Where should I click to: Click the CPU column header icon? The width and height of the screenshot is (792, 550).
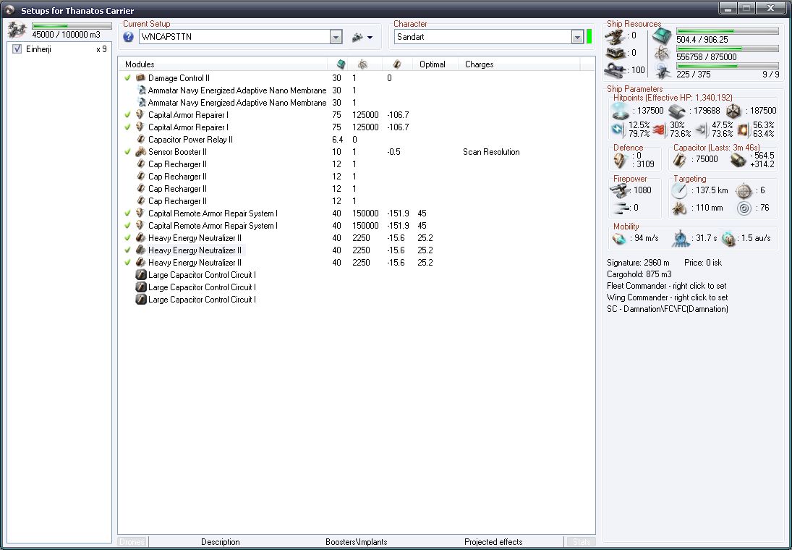[x=341, y=64]
